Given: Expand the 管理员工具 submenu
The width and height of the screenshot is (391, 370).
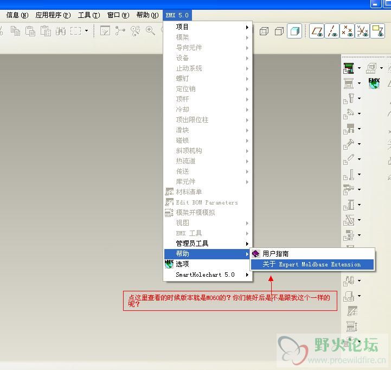Looking at the screenshot, I should [208, 244].
